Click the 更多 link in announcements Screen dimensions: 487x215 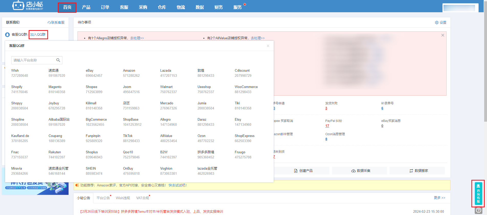tap(439, 198)
